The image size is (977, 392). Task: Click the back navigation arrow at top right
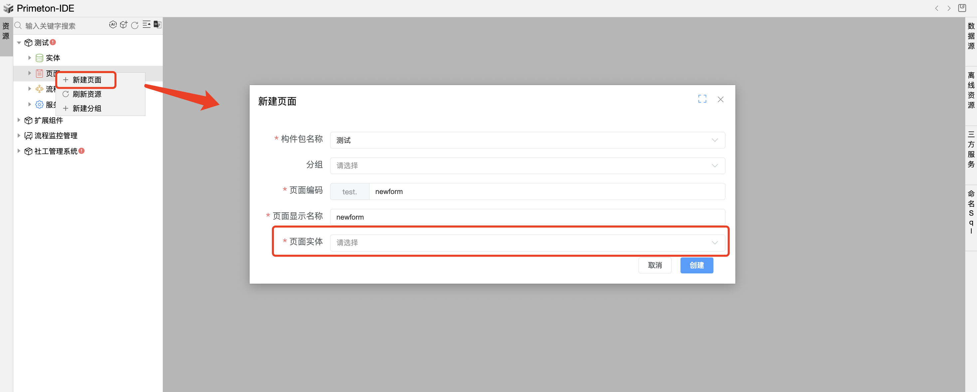point(936,8)
